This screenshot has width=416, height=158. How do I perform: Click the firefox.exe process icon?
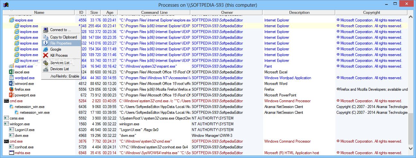[x=12, y=89]
